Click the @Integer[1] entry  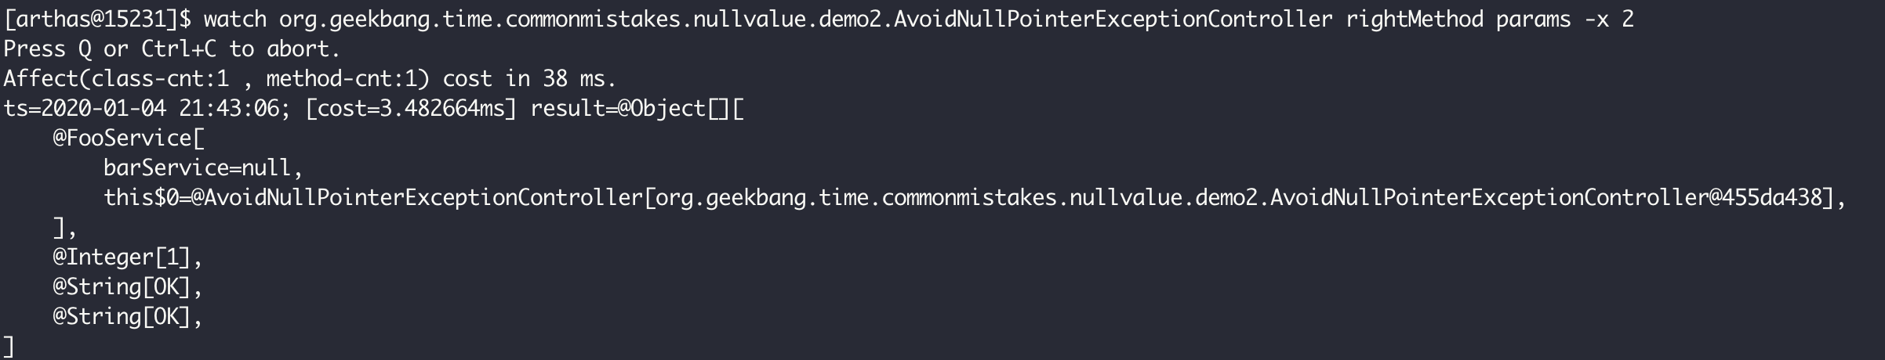[x=128, y=257]
